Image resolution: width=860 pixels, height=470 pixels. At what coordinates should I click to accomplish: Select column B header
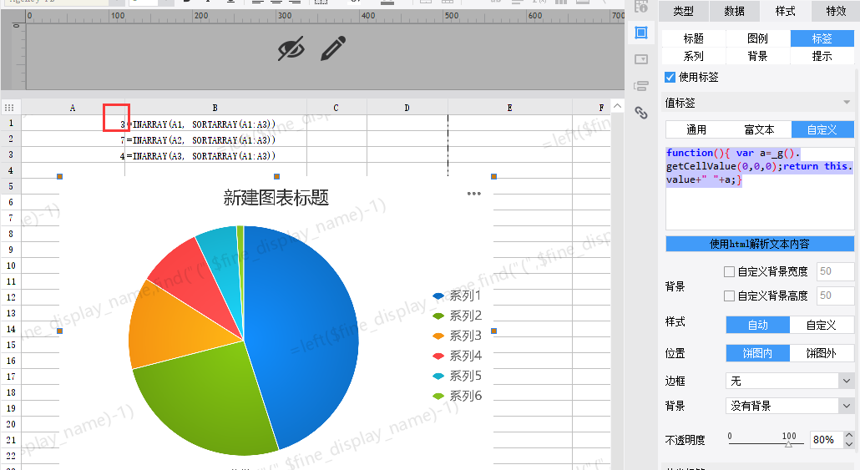pos(215,108)
